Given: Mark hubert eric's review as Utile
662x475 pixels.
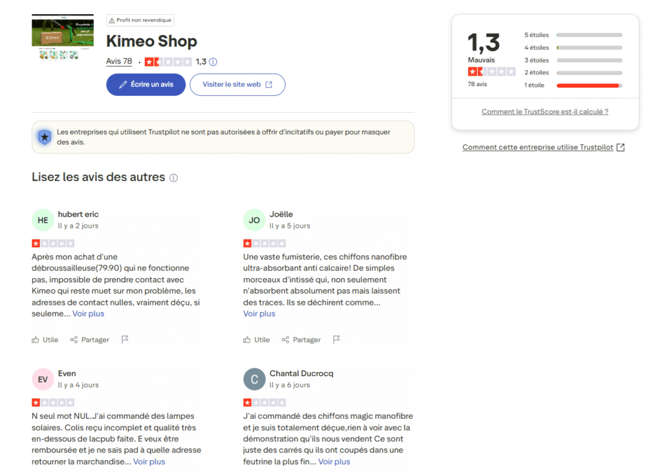Looking at the screenshot, I should click(45, 339).
